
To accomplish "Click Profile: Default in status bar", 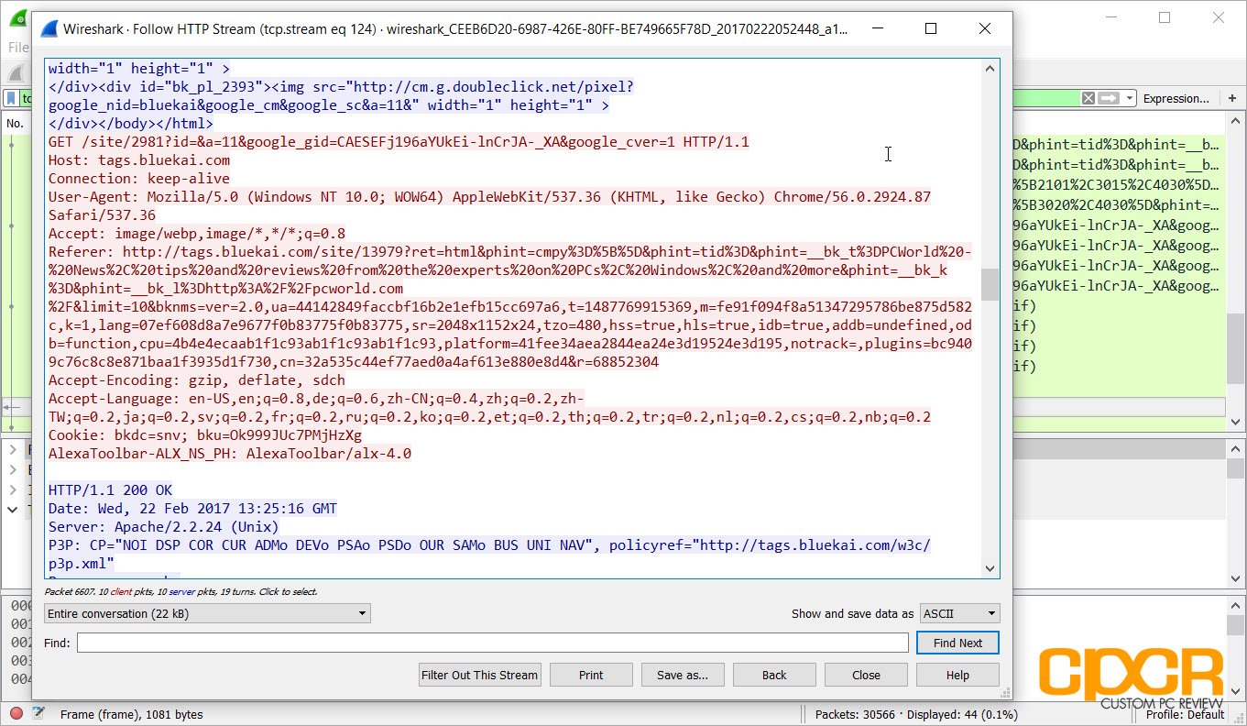I will coord(1185,714).
